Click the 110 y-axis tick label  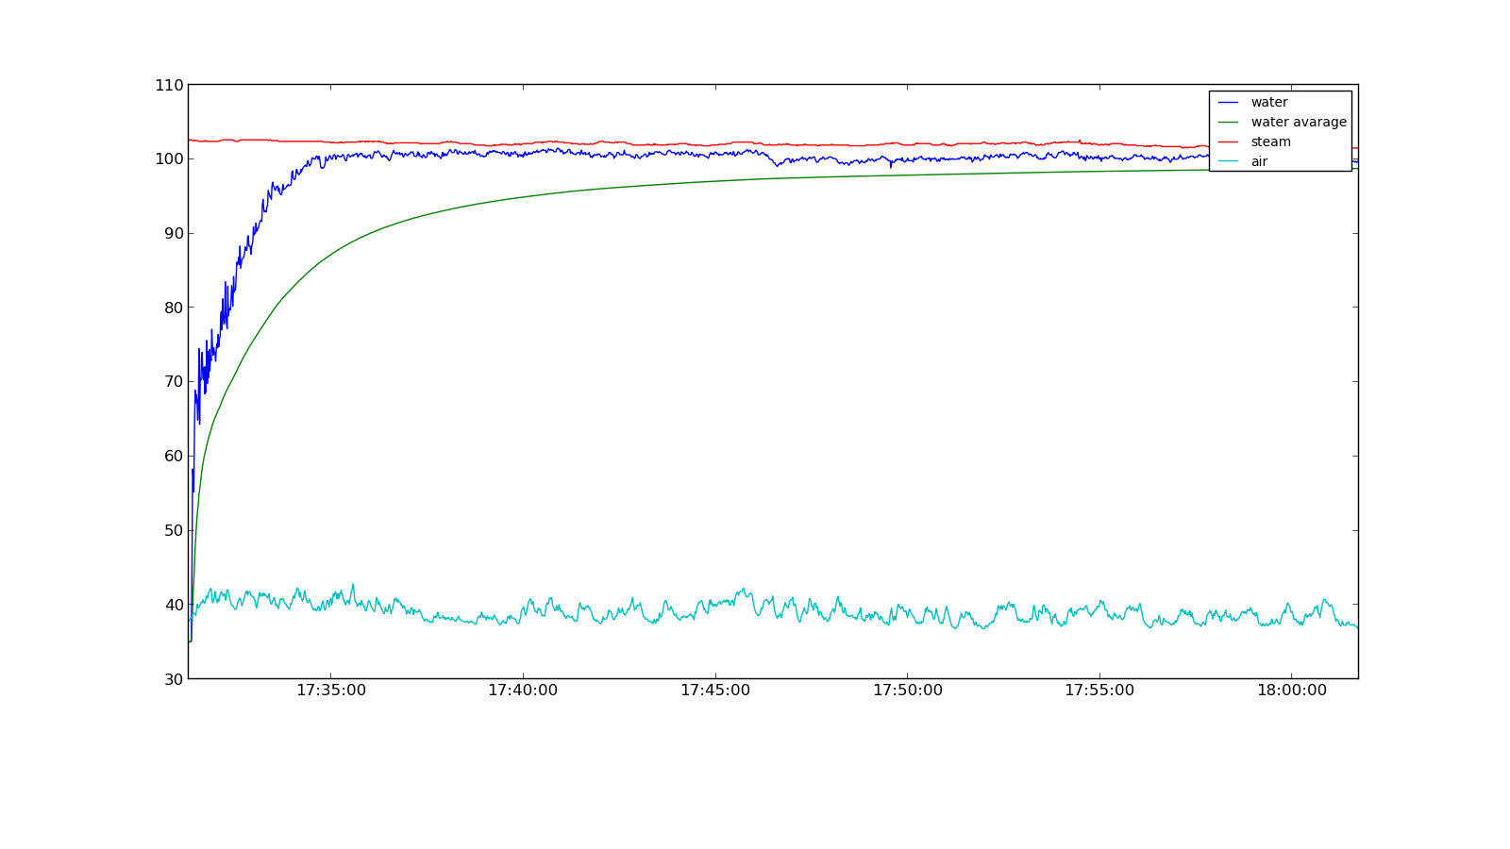[169, 85]
